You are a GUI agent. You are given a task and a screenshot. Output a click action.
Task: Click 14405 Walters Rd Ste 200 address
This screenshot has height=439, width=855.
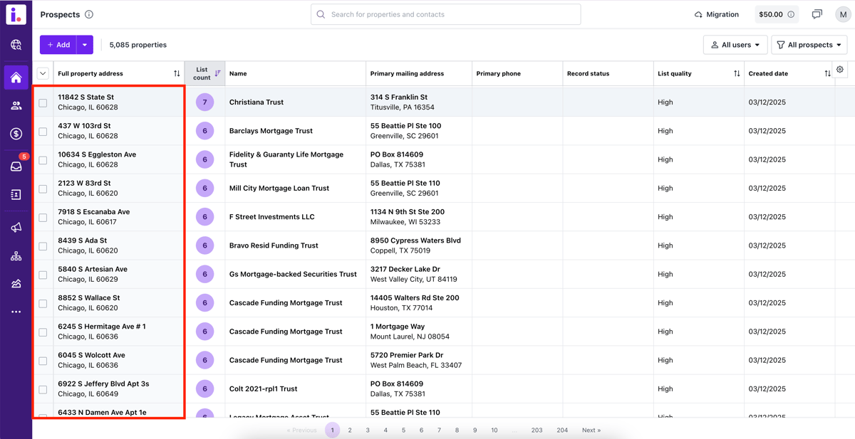[415, 298]
